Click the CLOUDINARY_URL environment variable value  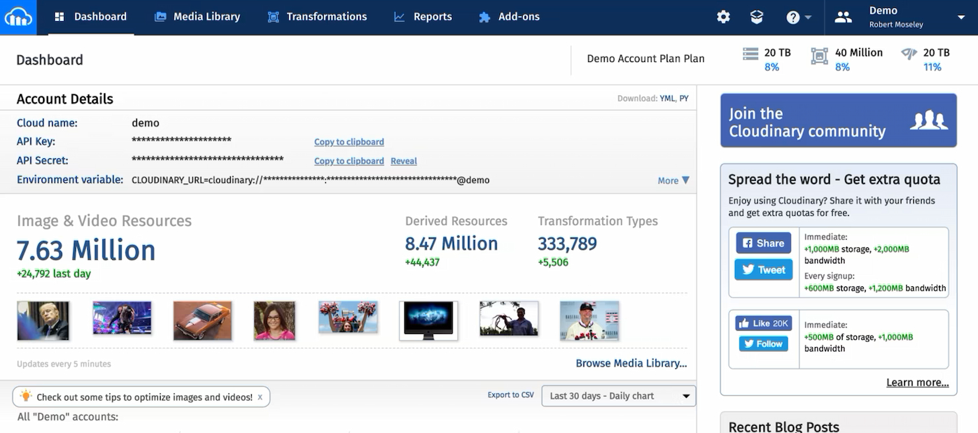click(311, 180)
